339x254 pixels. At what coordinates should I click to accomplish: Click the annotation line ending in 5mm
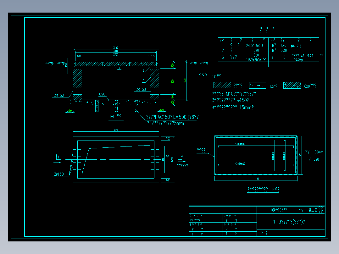[165, 124]
